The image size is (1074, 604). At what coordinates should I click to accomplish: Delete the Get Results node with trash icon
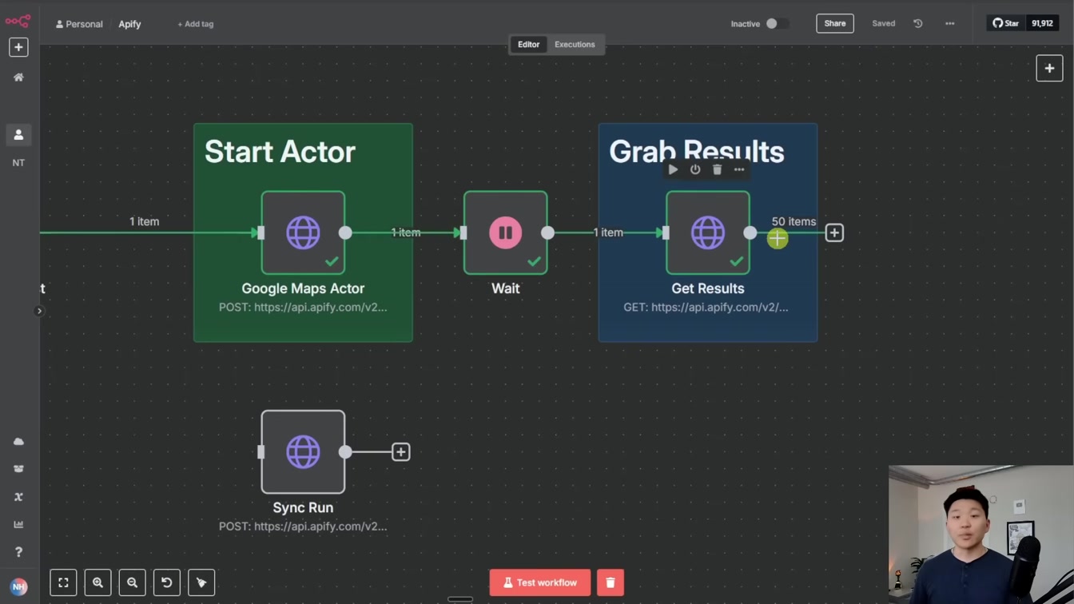pos(717,169)
